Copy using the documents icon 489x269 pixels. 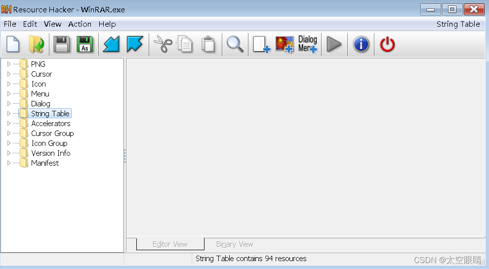[x=185, y=44]
